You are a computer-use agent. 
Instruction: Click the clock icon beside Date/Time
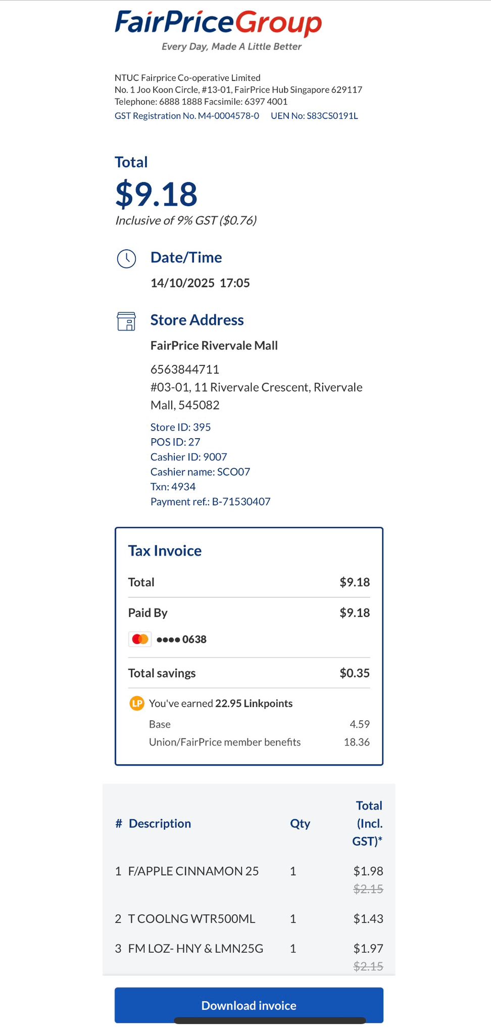point(127,258)
